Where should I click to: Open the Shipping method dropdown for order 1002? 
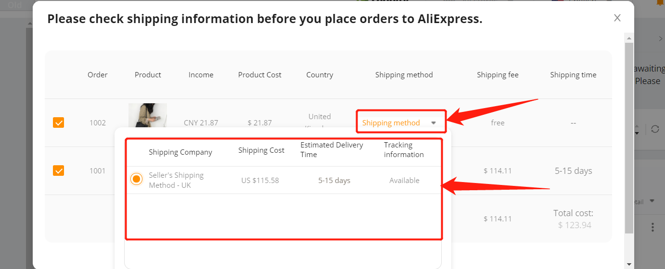click(401, 122)
